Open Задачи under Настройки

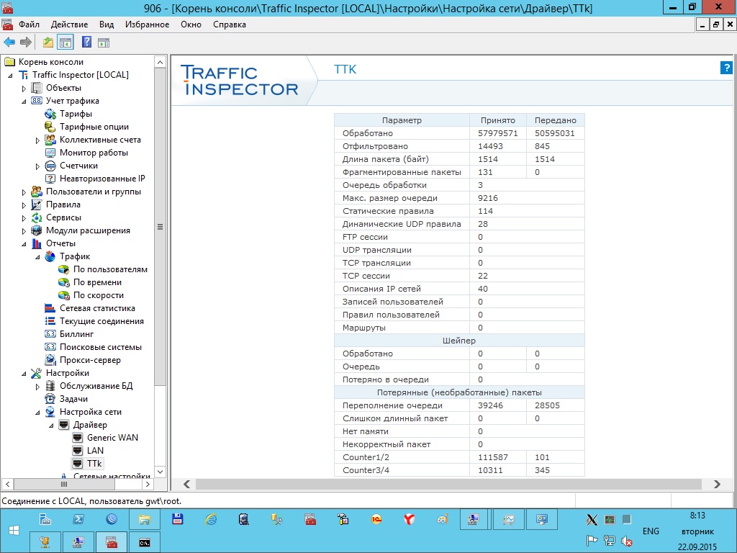(73, 399)
